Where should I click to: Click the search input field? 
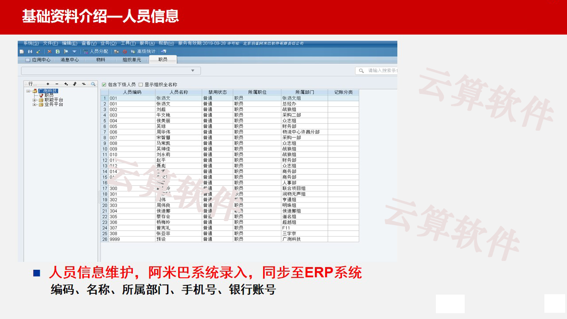[381, 71]
